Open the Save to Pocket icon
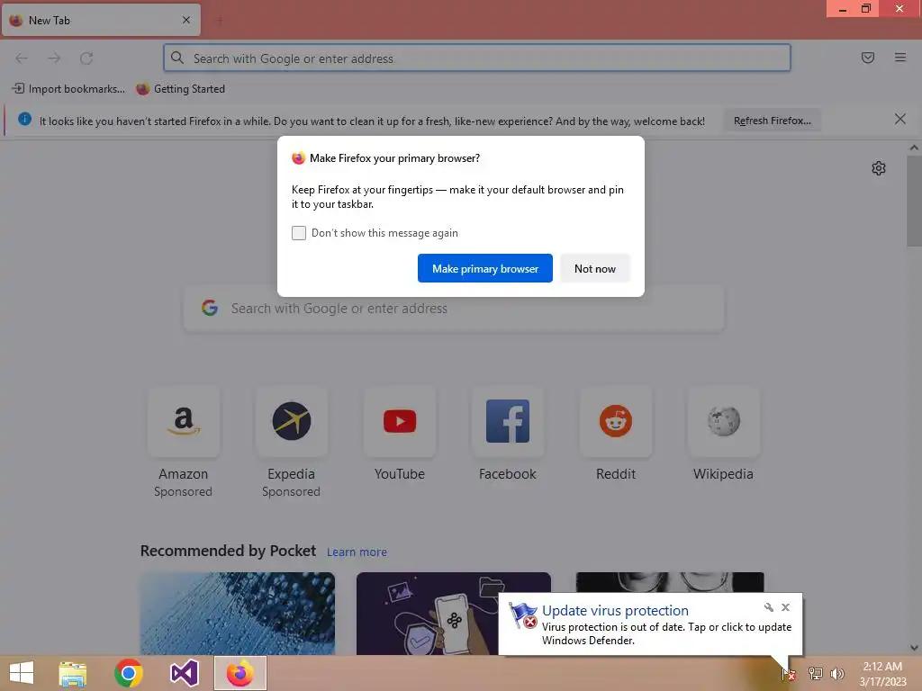 tap(867, 58)
